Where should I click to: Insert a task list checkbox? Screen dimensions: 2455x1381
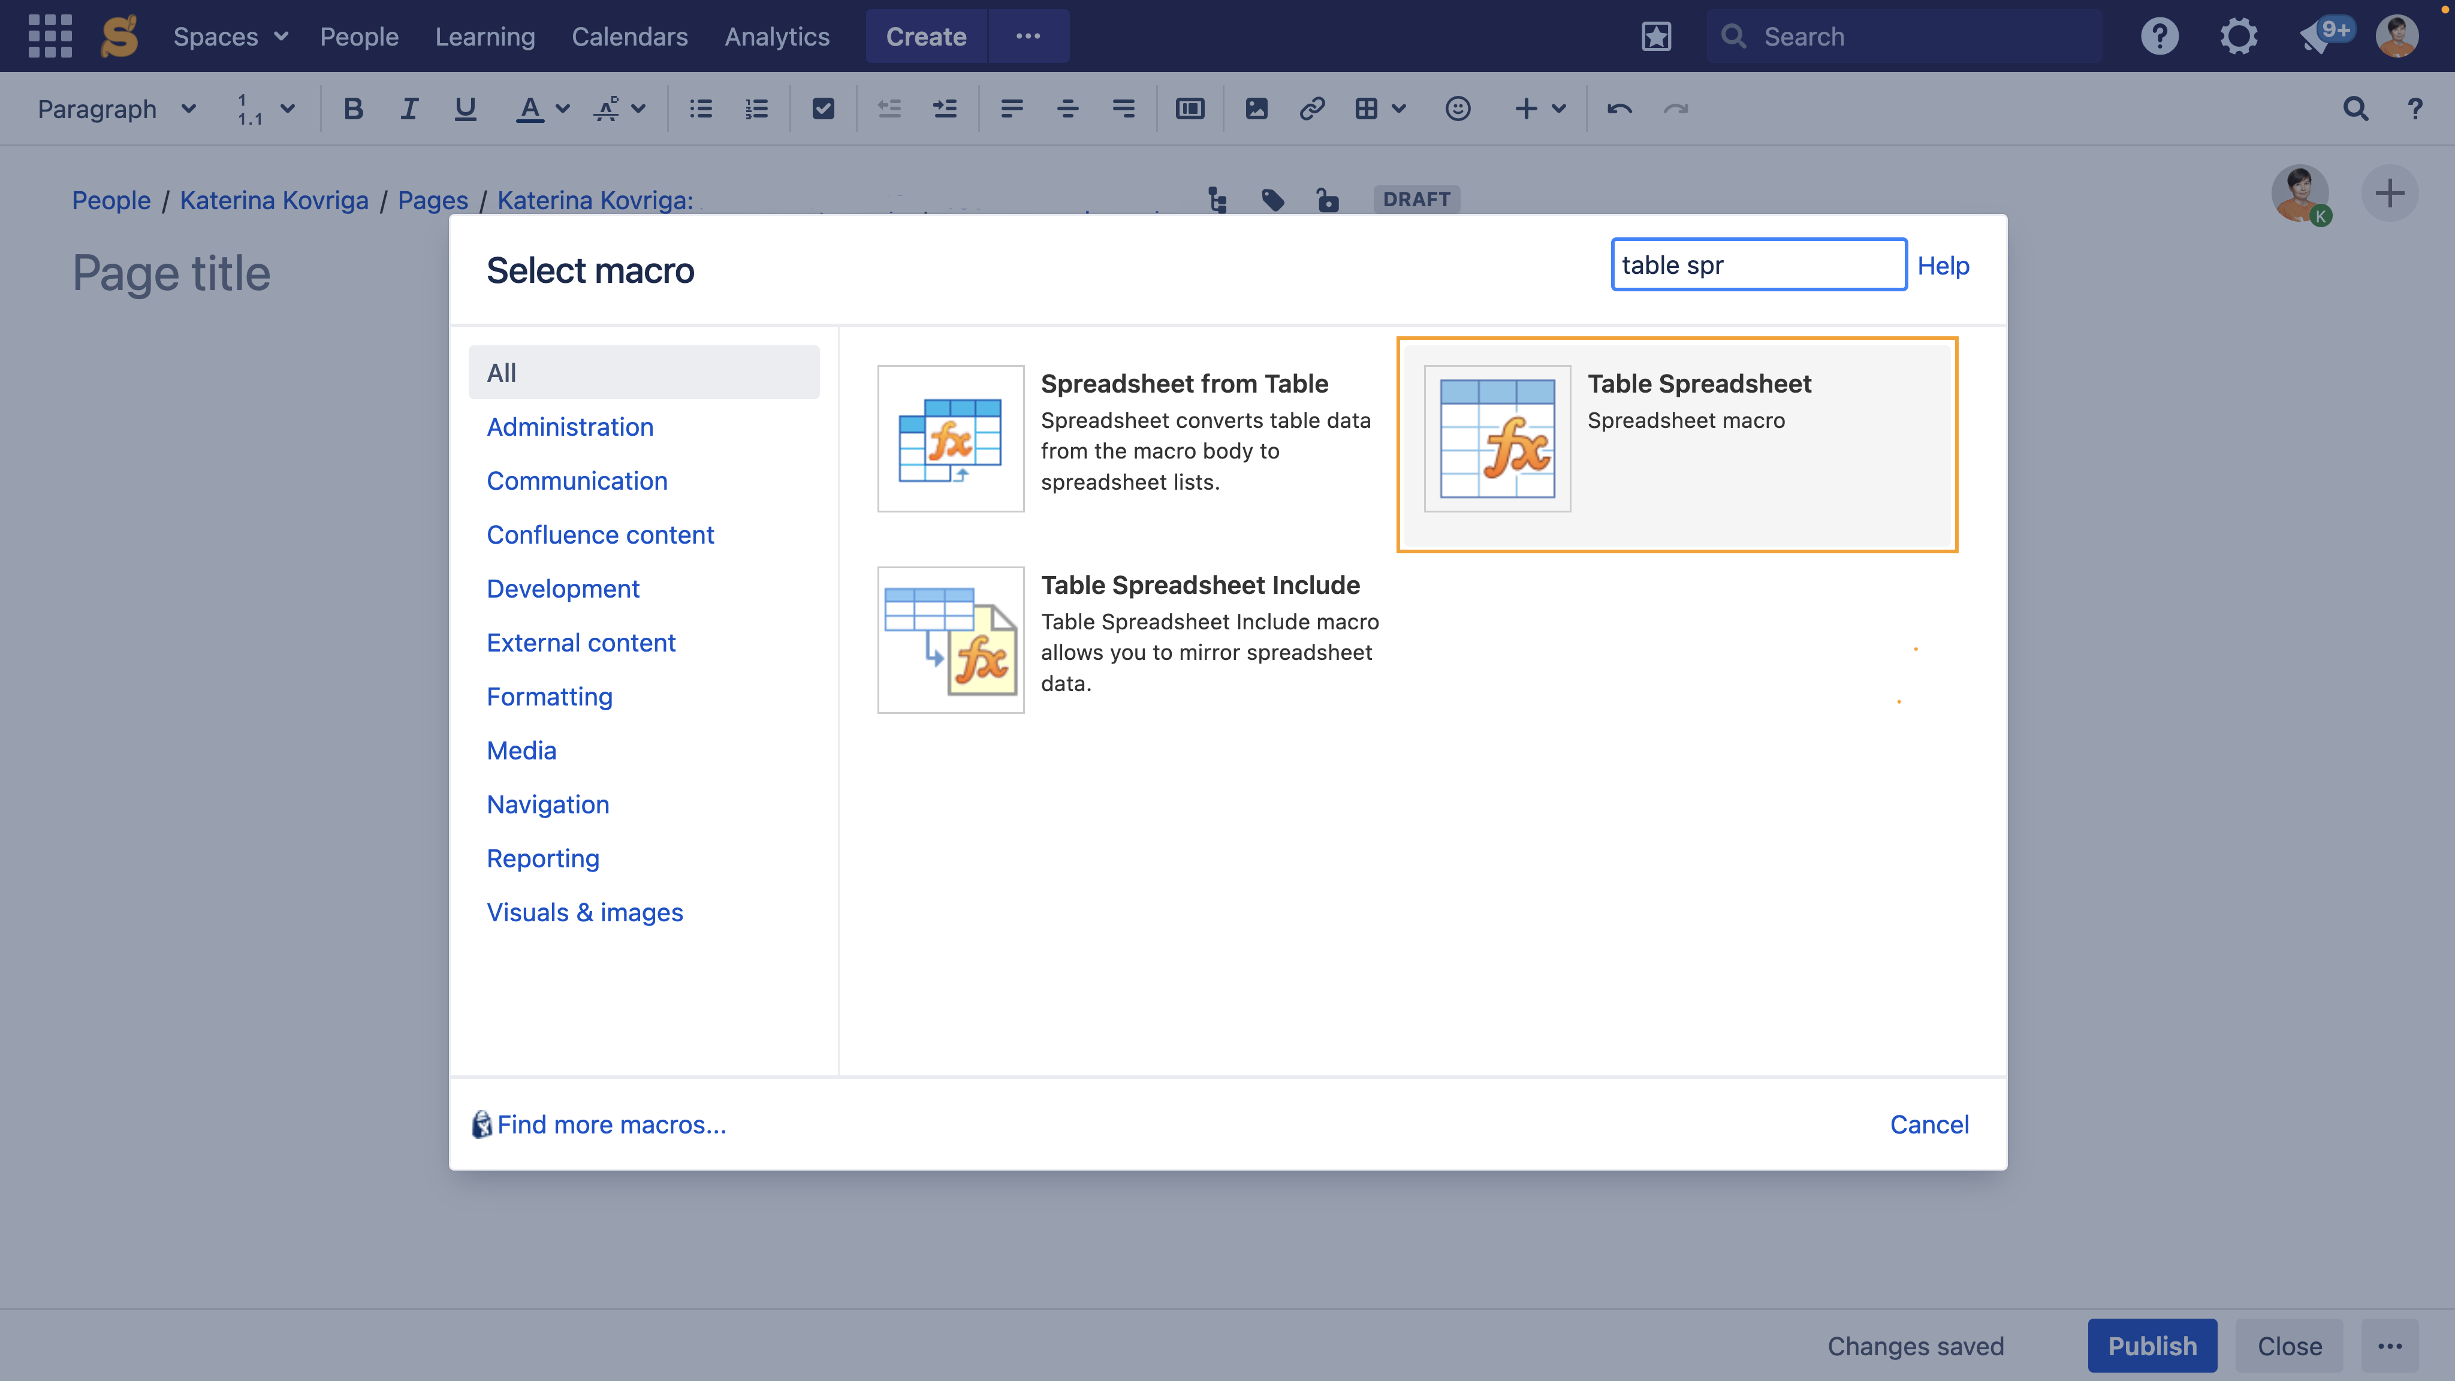pyautogui.click(x=822, y=108)
